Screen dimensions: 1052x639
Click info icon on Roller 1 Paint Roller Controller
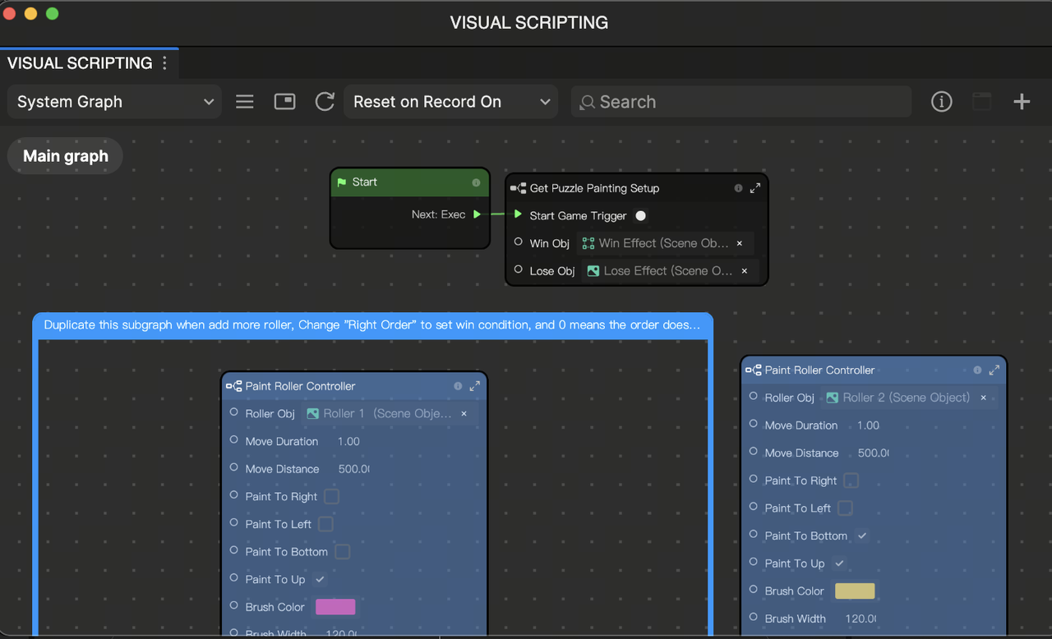pos(458,386)
